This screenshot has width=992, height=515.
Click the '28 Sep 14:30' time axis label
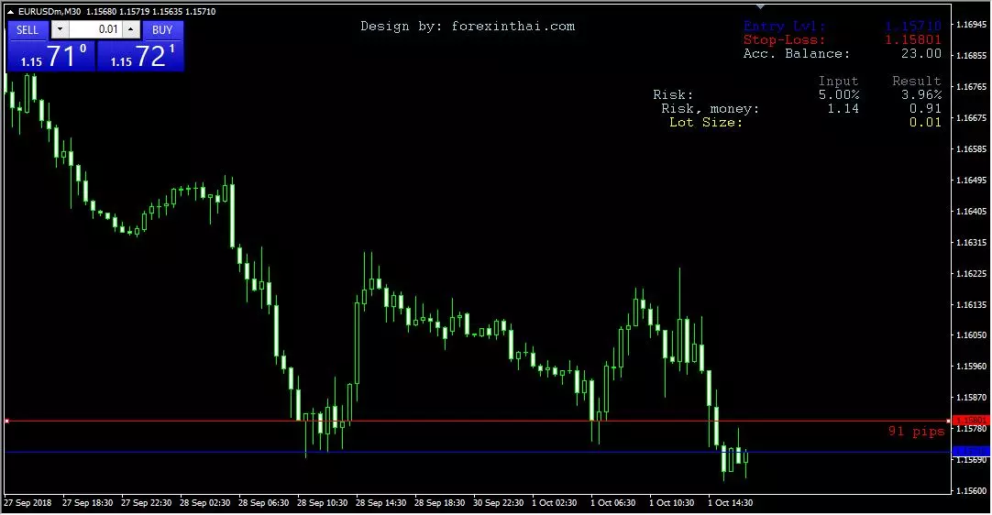[380, 503]
